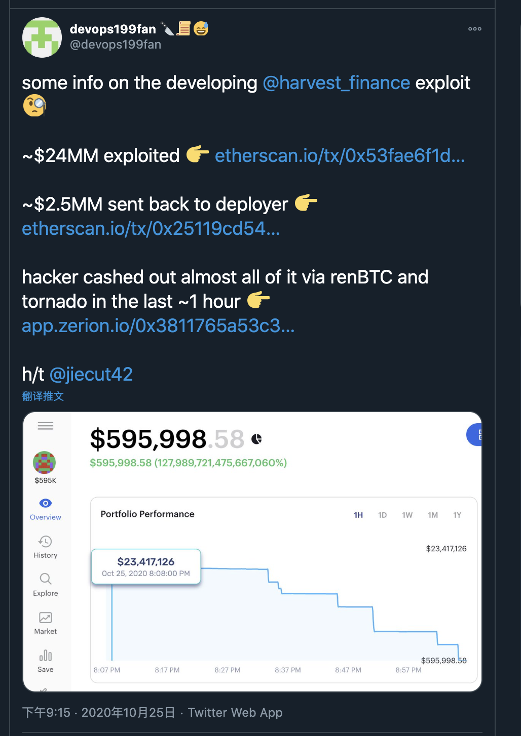Select the 1D time range tab
Image resolution: width=521 pixels, height=736 pixels.
383,515
